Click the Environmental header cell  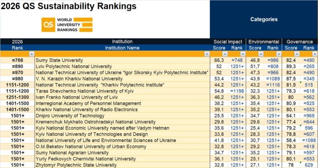[x=263, y=42]
